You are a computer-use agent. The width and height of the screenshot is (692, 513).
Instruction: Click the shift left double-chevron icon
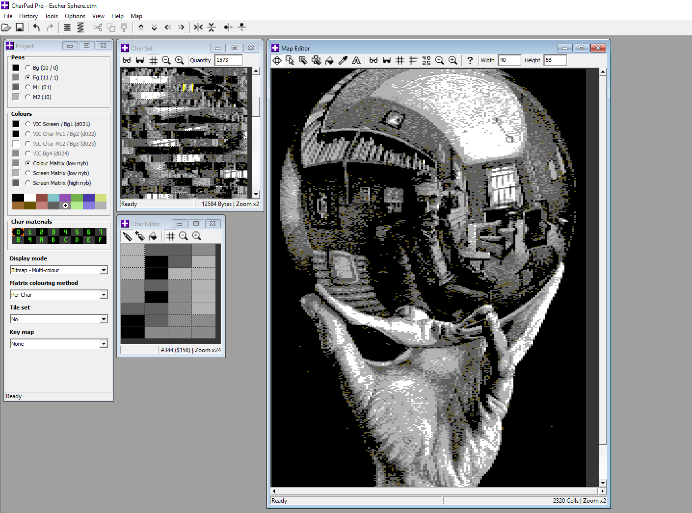pyautogui.click(x=168, y=27)
